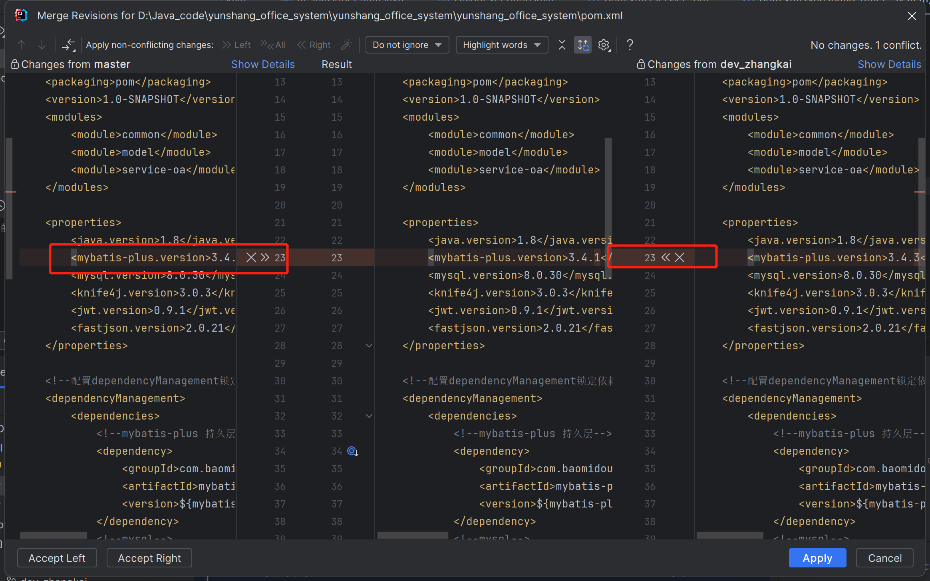Open the diff settings gear icon
The image size is (930, 581).
[x=604, y=45]
